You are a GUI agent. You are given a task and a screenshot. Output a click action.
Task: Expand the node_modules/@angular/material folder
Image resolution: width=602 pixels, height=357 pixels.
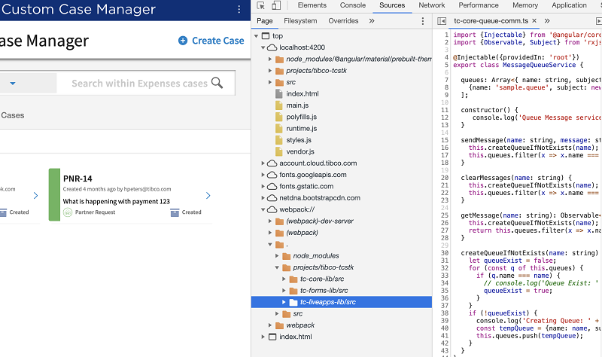click(270, 59)
